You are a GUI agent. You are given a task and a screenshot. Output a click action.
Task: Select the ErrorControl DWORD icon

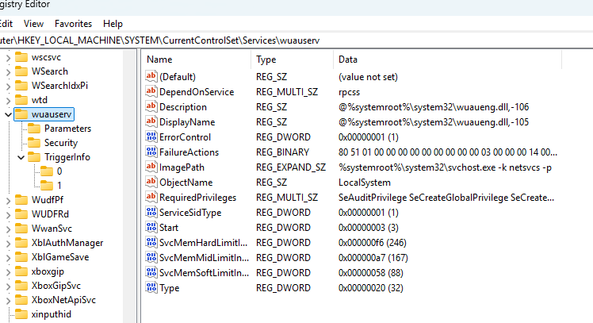151,137
